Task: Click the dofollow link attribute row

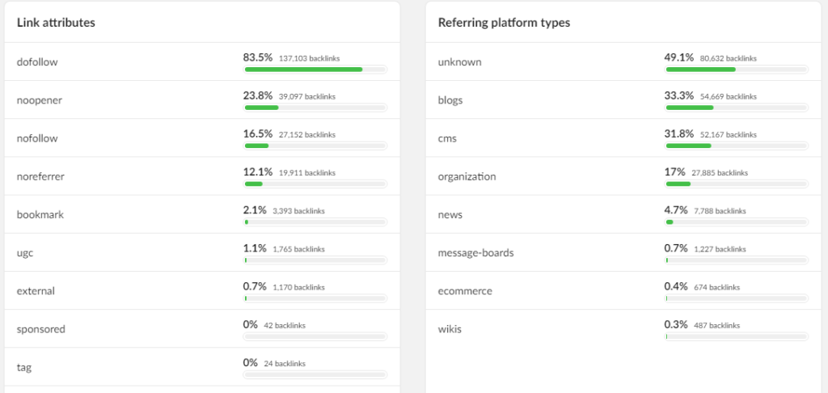Action: pos(201,61)
